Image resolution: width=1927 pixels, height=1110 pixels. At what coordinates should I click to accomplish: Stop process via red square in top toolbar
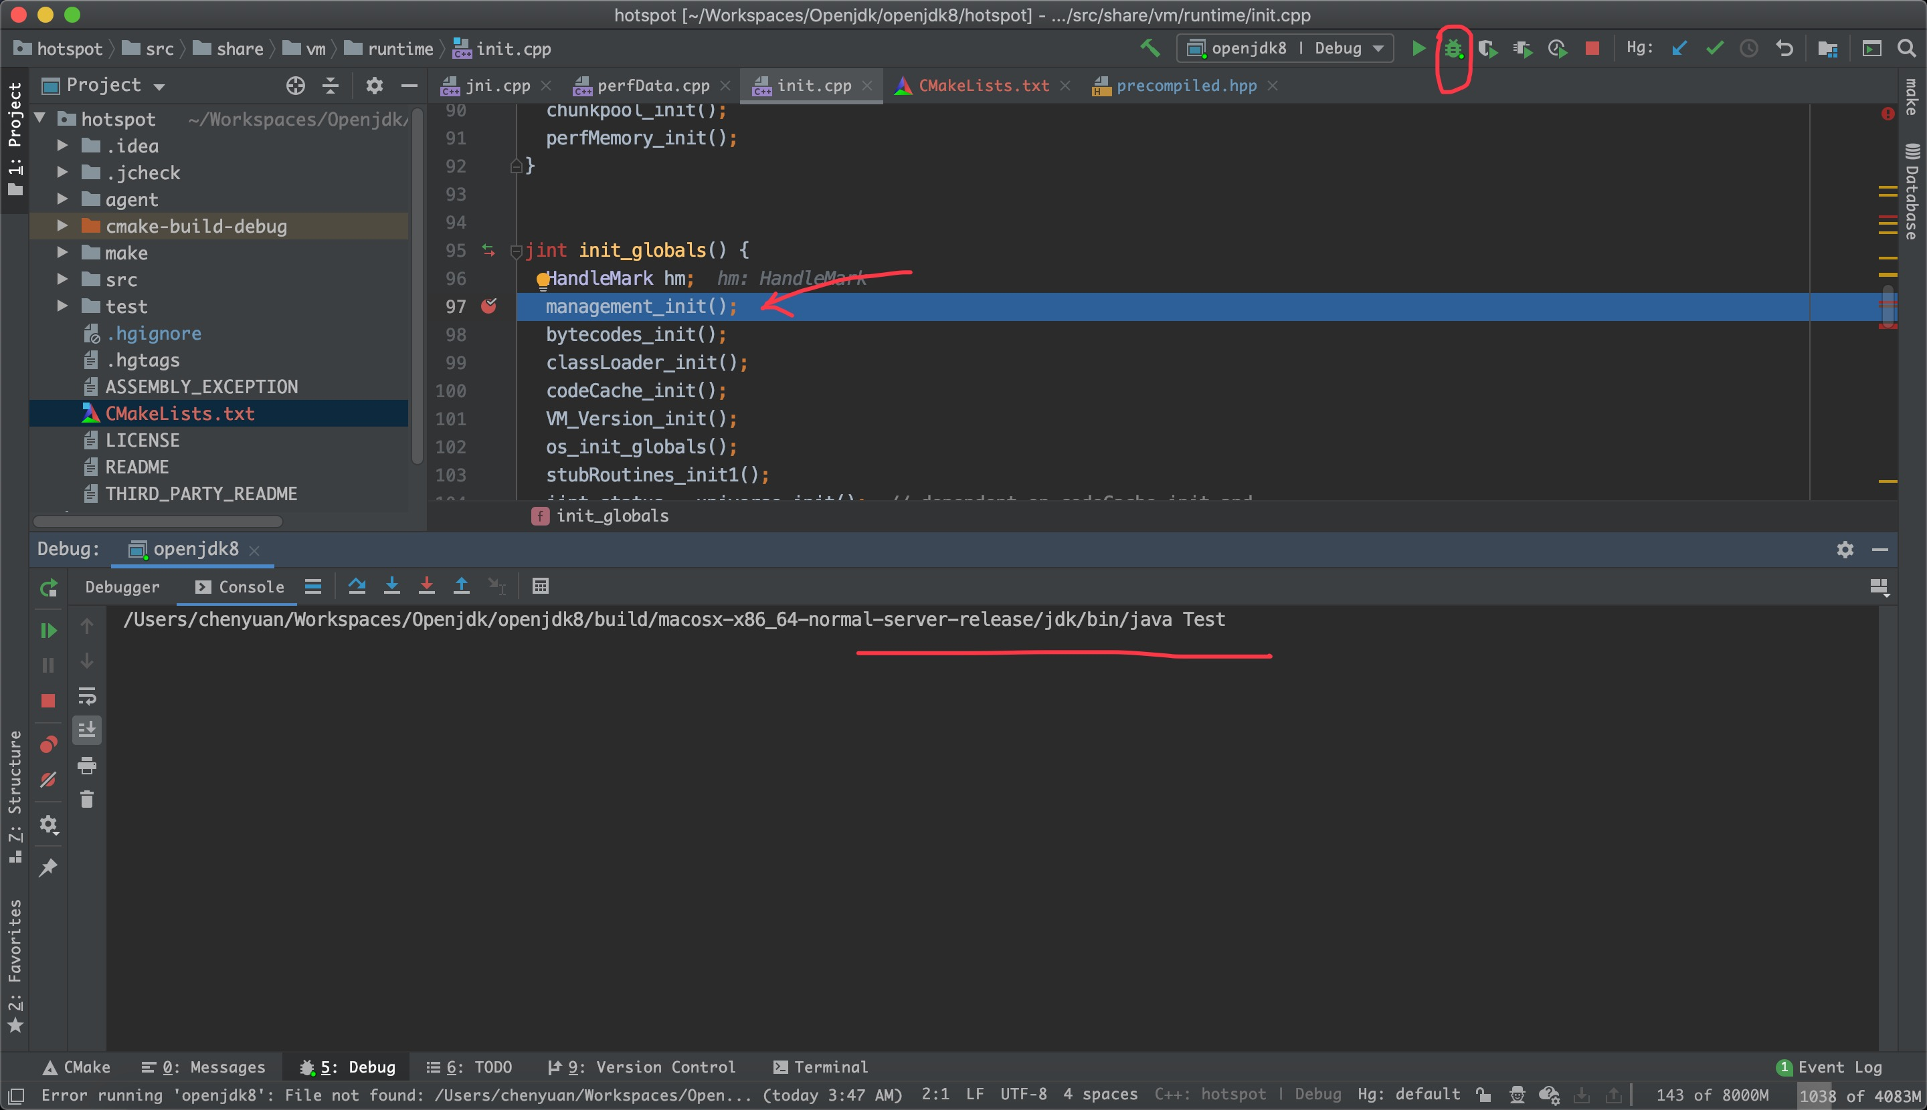1592,49
